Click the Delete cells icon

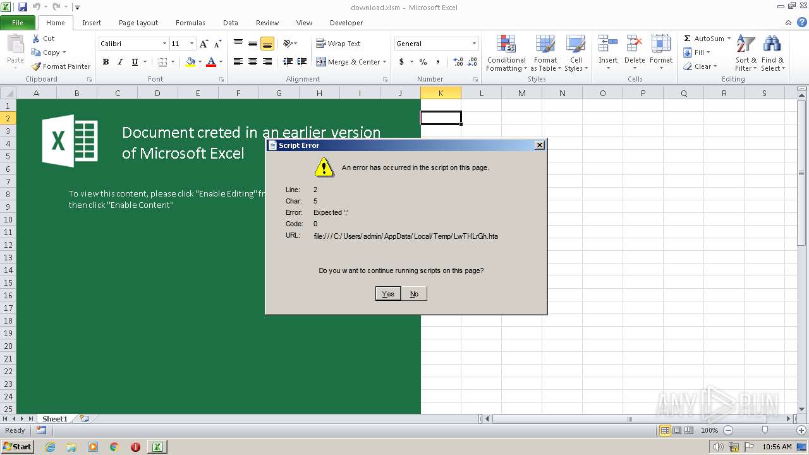pos(635,44)
